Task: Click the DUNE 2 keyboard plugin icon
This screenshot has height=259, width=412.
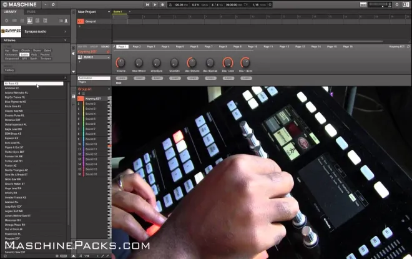Action: pyautogui.click(x=80, y=57)
